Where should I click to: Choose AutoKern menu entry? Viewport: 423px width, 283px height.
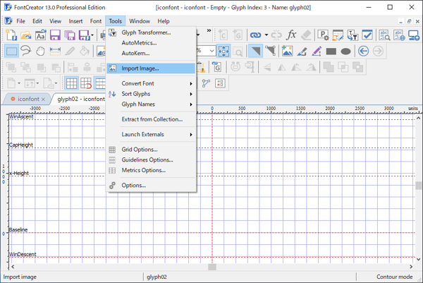click(151, 53)
